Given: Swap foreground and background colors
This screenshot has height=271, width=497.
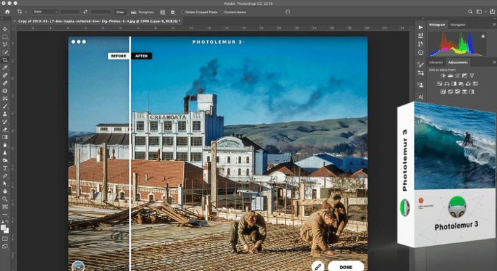Looking at the screenshot, I should click(x=7, y=221).
